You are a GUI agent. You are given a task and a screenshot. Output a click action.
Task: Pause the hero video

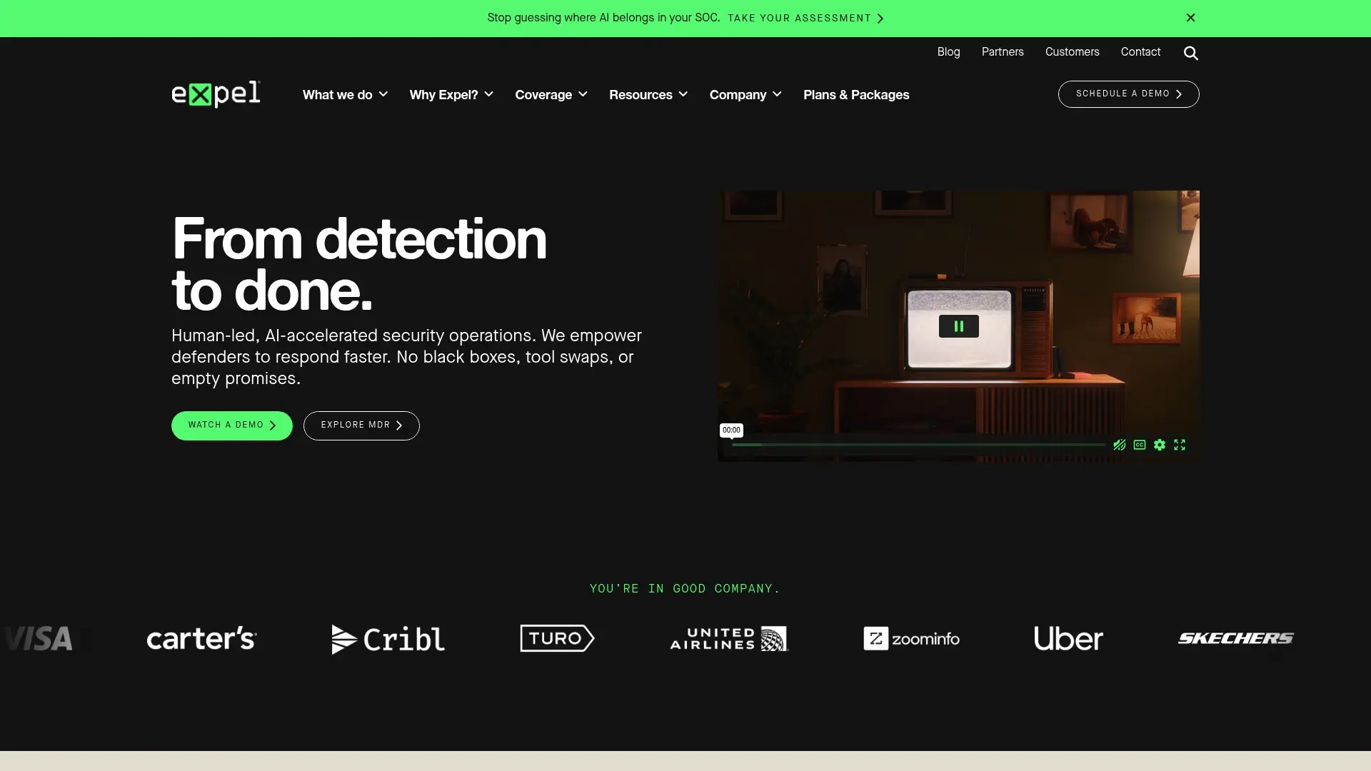point(958,326)
